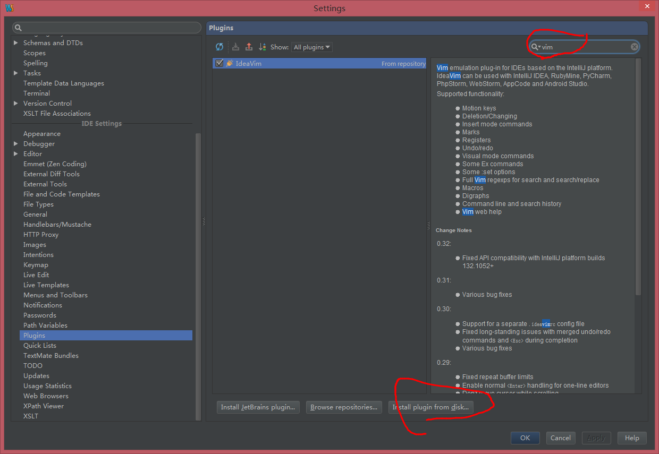Image resolution: width=659 pixels, height=454 pixels.
Task: Click Install plugin from disk button
Action: pos(431,407)
